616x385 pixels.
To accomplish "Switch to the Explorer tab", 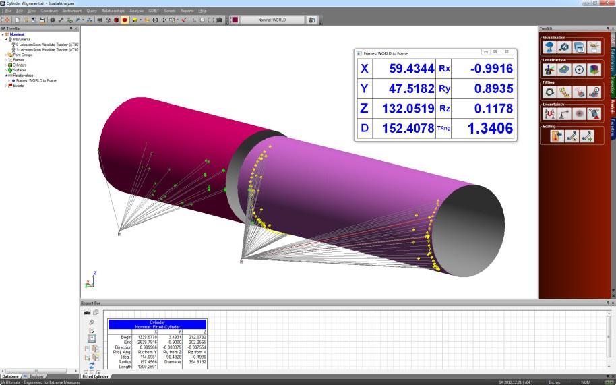I will (35, 376).
